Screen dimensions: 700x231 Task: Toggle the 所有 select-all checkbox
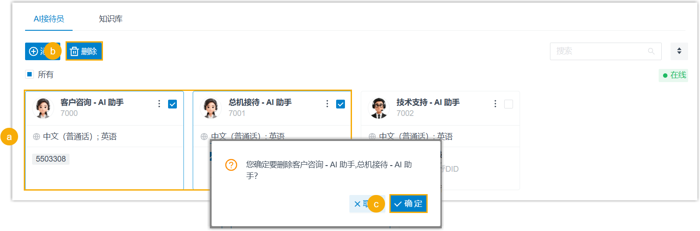29,74
